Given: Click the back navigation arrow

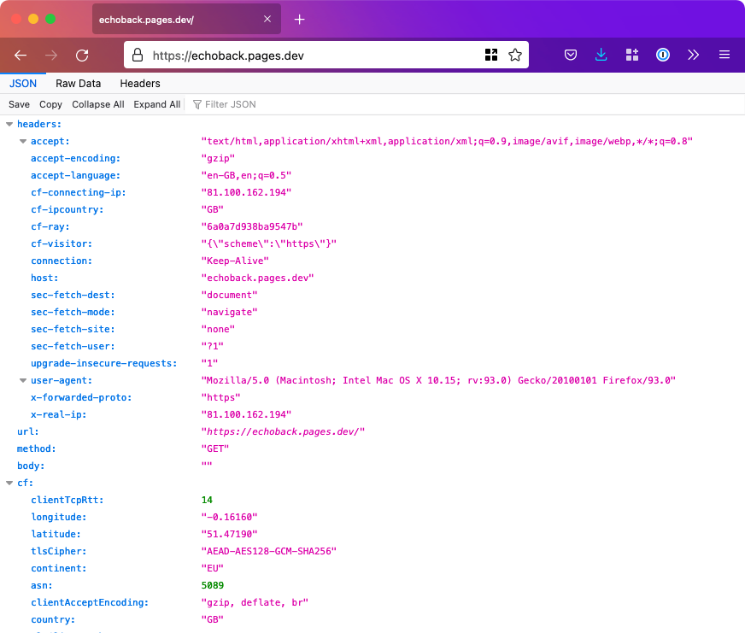Looking at the screenshot, I should click(21, 55).
